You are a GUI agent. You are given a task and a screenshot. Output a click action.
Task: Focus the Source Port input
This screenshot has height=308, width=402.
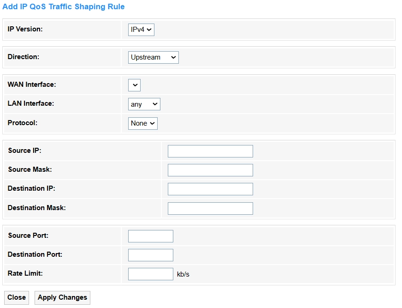click(150, 236)
